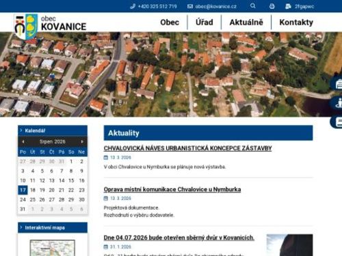Open the Kovanice coat of arms logo

26,27
